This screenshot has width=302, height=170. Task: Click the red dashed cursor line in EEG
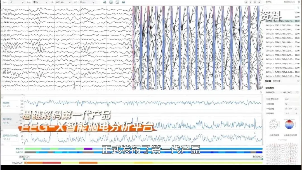coord(133,48)
